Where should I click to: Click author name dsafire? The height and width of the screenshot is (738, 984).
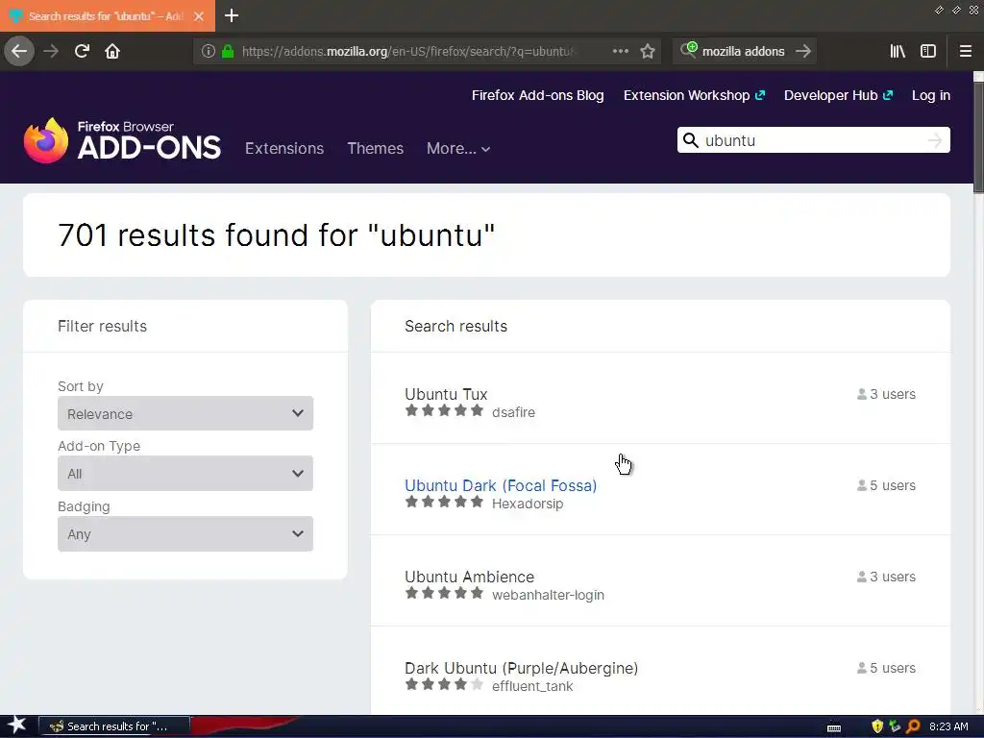coord(513,412)
